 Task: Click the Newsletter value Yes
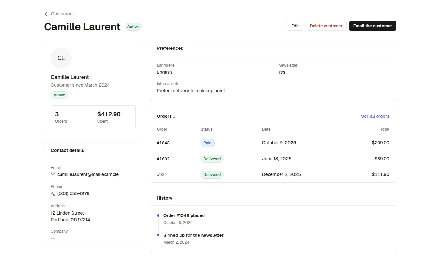[282, 72]
